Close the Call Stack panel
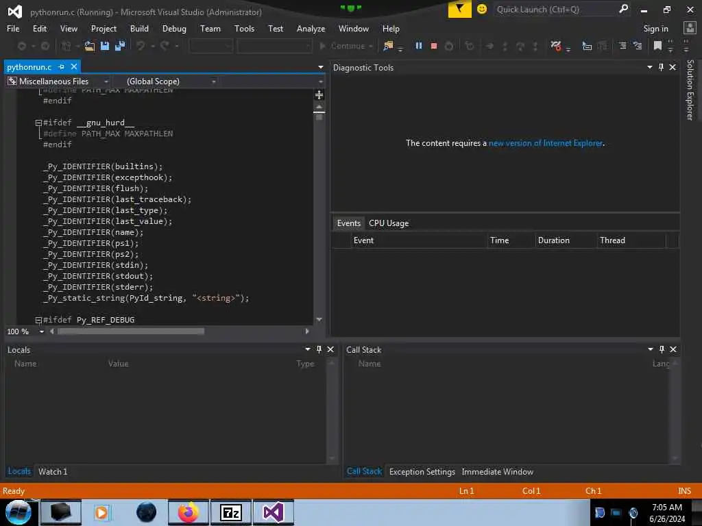702x526 pixels. pyautogui.click(x=673, y=349)
